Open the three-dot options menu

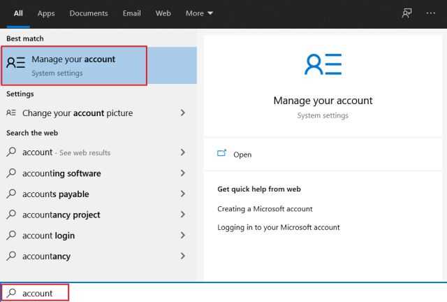430,13
